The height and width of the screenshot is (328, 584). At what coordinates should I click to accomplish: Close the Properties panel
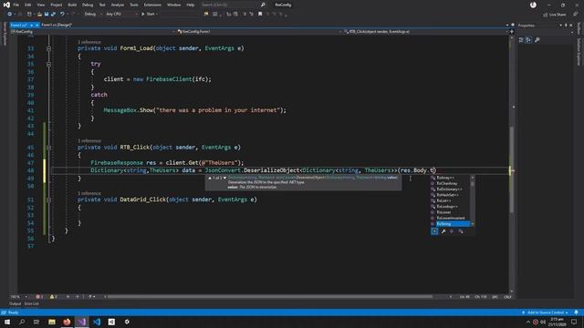point(571,26)
